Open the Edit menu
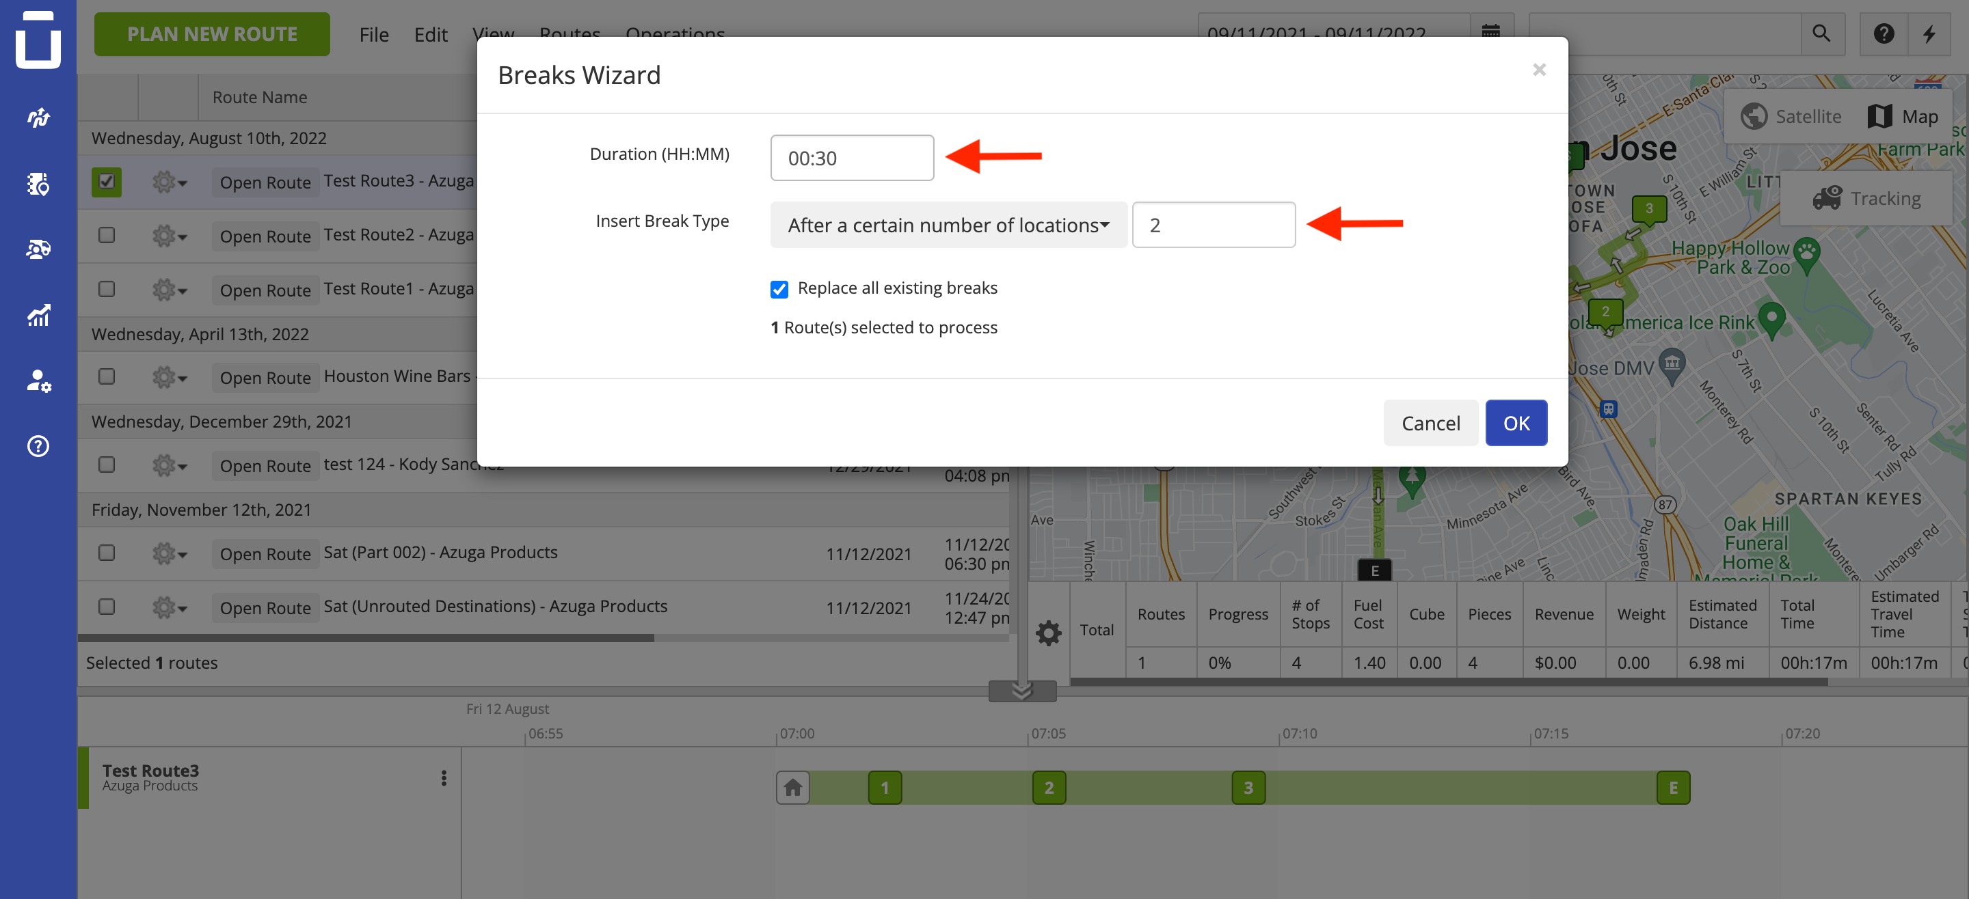Image resolution: width=1969 pixels, height=899 pixels. tap(430, 34)
